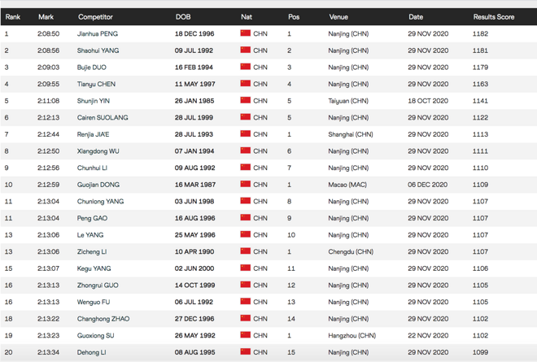
Task: Click the Results Score column header
Action: click(493, 17)
